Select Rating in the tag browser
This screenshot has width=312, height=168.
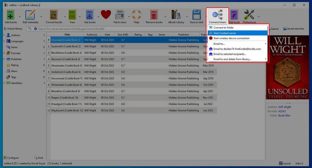[x=14, y=65]
